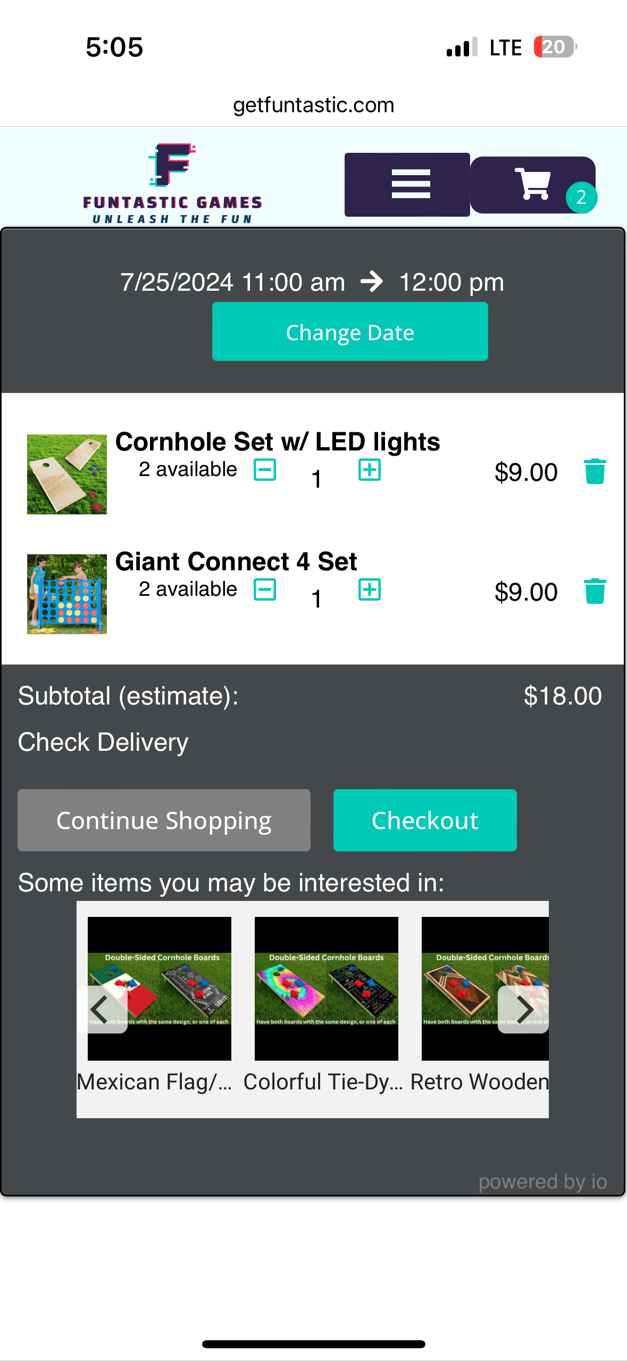This screenshot has height=1361, width=627.
Task: Remove Giant Connect 4 Set via trash
Action: (x=595, y=591)
